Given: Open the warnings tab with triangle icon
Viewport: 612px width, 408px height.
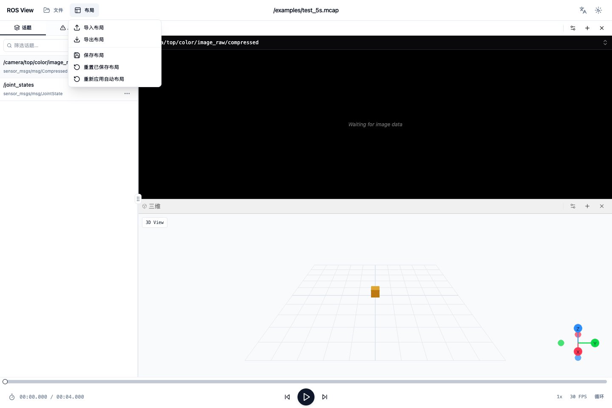Looking at the screenshot, I should [x=63, y=28].
